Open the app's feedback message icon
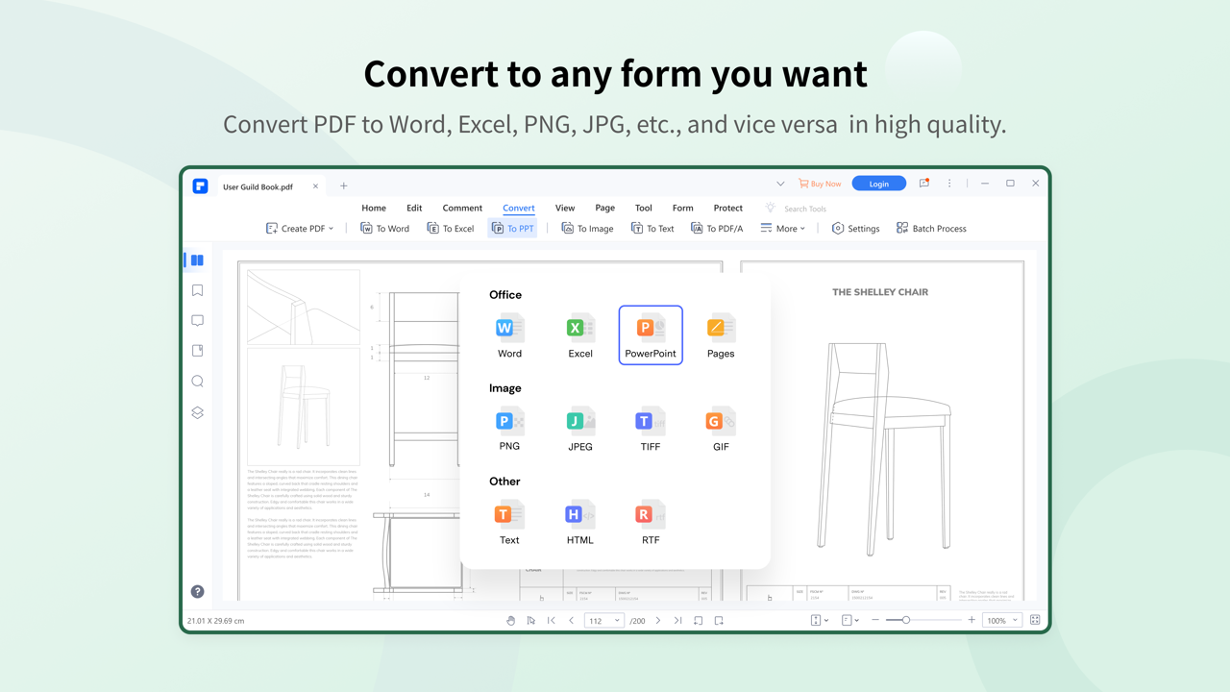The height and width of the screenshot is (692, 1230). coord(924,184)
